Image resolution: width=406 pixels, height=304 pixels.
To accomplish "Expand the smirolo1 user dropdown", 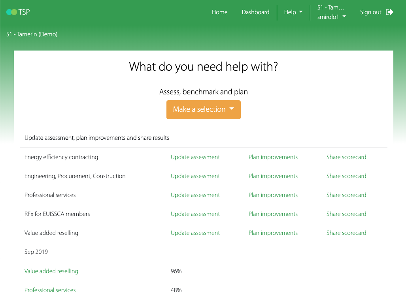I will pos(331,17).
